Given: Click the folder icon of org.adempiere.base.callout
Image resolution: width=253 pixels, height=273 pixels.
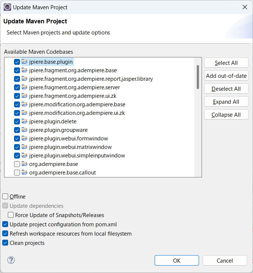Looking at the screenshot, I should 24,173.
